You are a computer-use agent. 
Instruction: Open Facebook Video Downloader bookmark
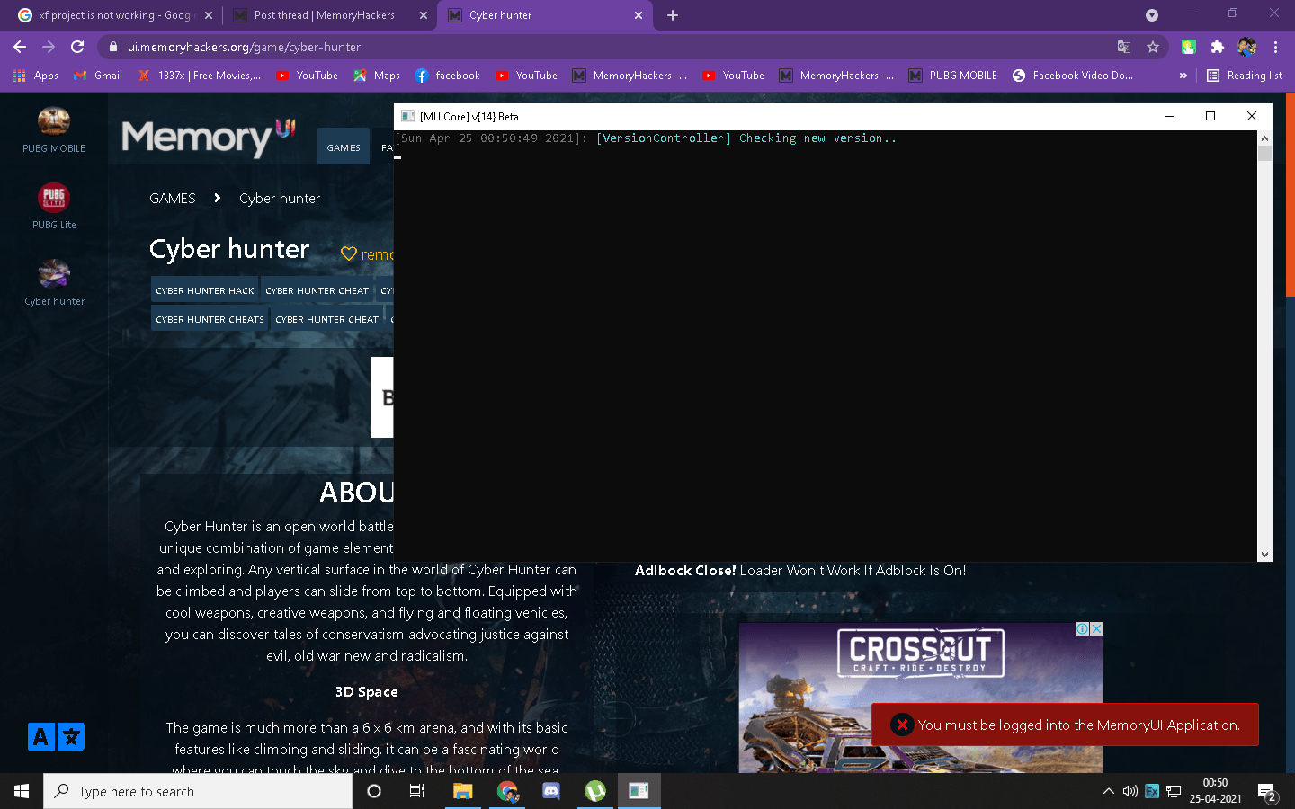pos(1072,76)
